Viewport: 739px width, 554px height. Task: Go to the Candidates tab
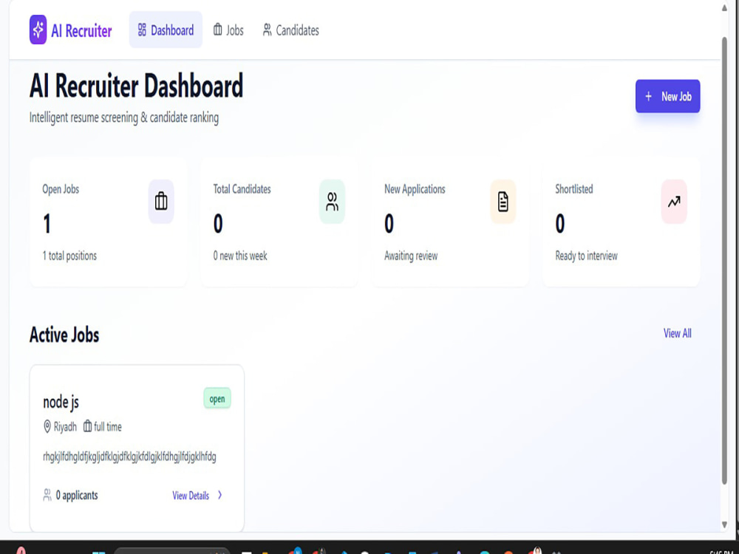[x=290, y=30]
